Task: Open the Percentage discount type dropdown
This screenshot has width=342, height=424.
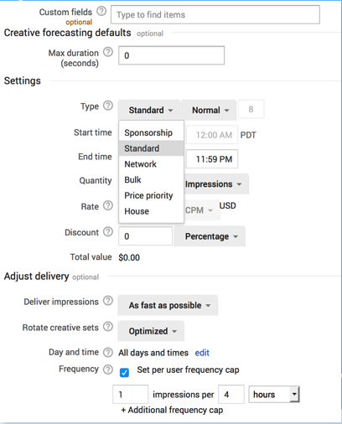Action: tap(210, 236)
